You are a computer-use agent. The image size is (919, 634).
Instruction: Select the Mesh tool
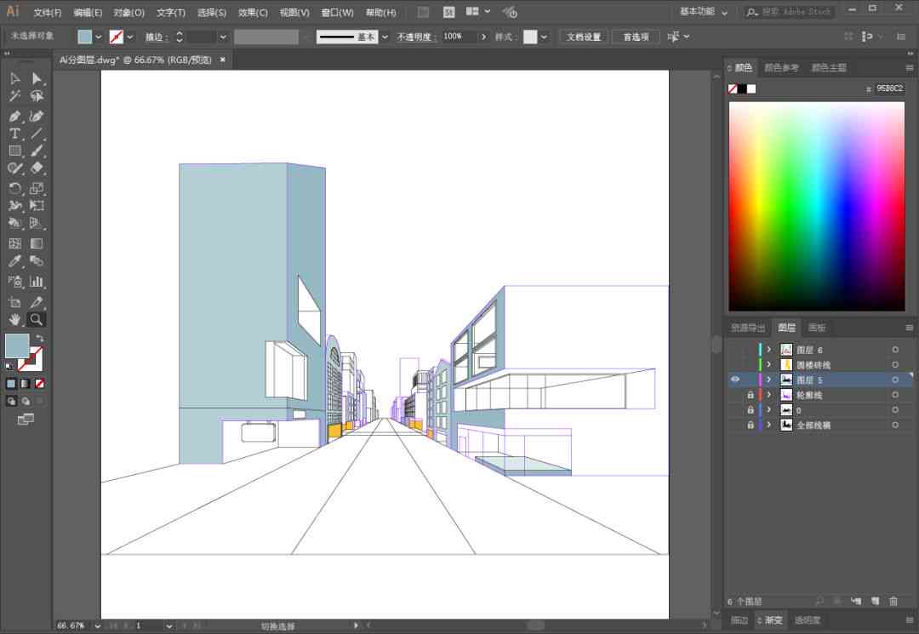(x=14, y=243)
